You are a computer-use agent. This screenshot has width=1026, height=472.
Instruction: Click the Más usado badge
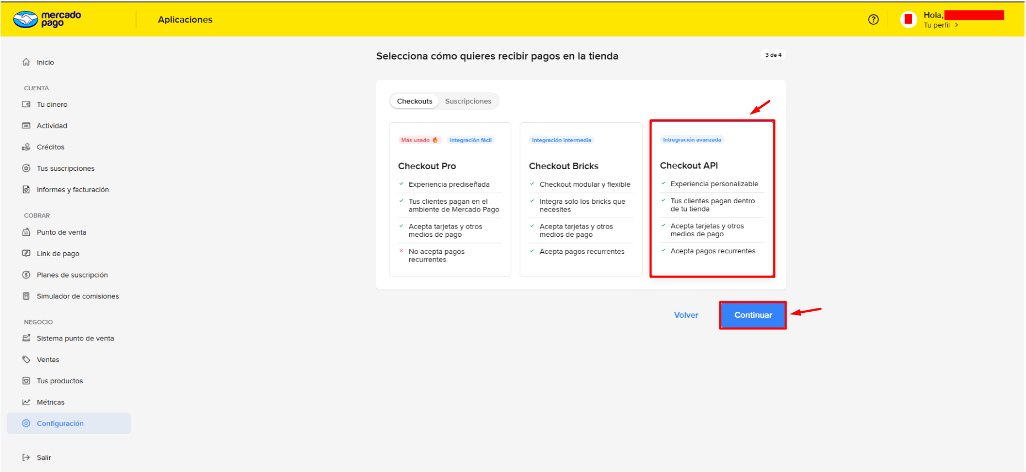tap(420, 140)
